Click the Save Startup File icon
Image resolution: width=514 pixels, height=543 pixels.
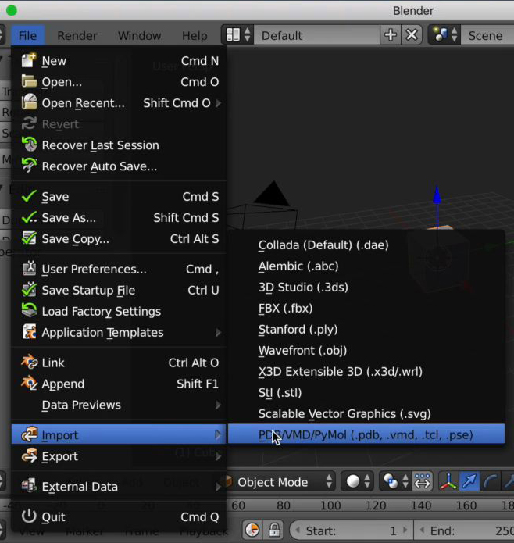pyautogui.click(x=29, y=290)
